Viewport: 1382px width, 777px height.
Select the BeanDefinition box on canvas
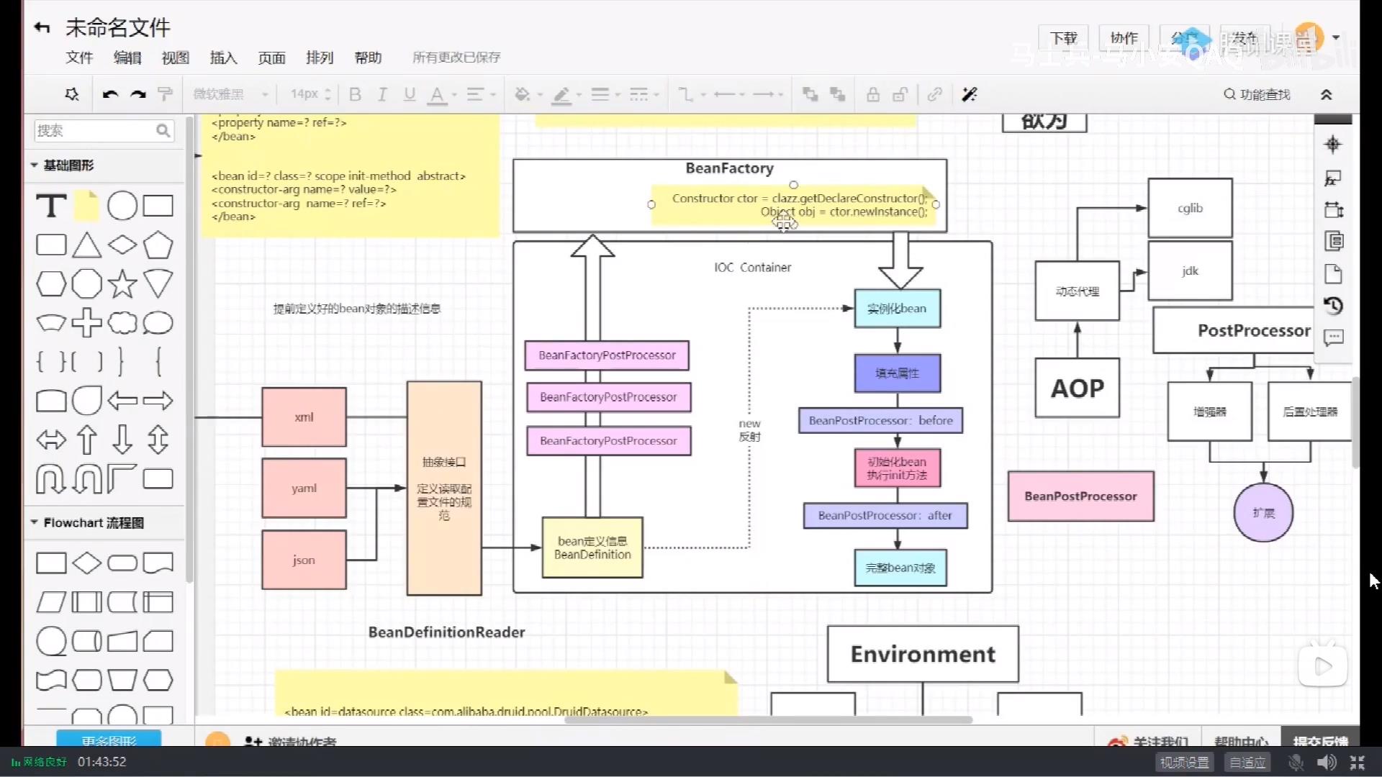[x=592, y=547]
